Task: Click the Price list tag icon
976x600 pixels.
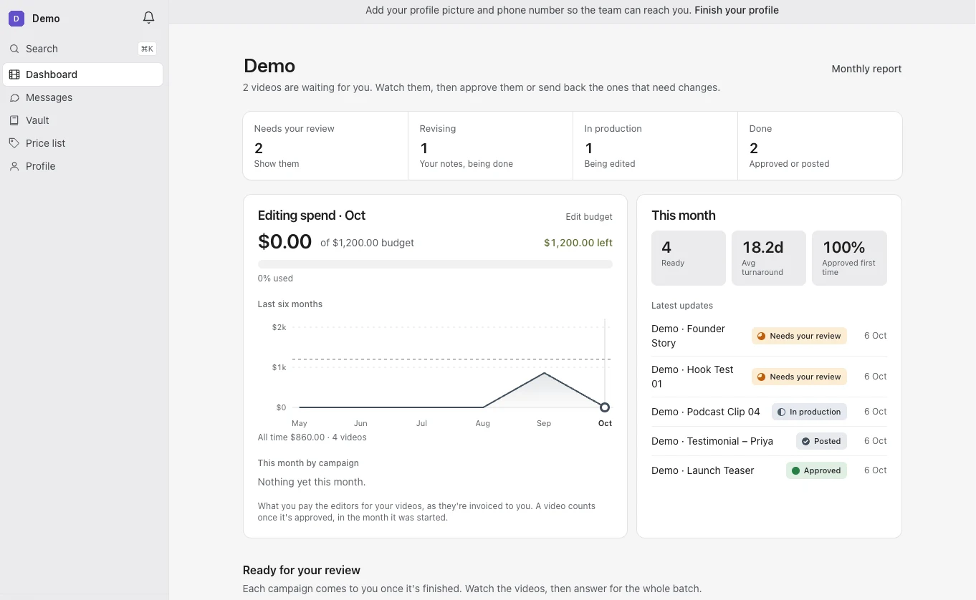Action: click(14, 143)
